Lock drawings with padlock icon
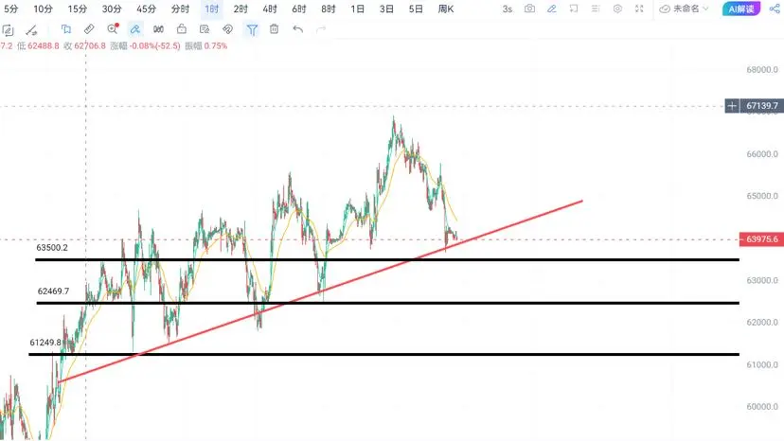Viewport: 784px width, 441px height. [182, 29]
